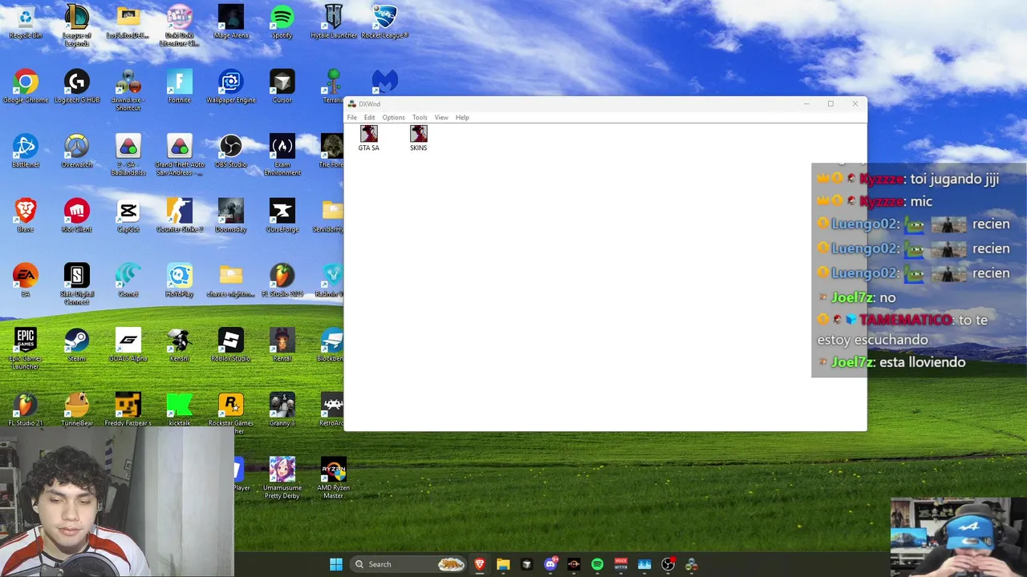
Task: Select the Logitech G HUB desktop icon
Action: [x=77, y=87]
